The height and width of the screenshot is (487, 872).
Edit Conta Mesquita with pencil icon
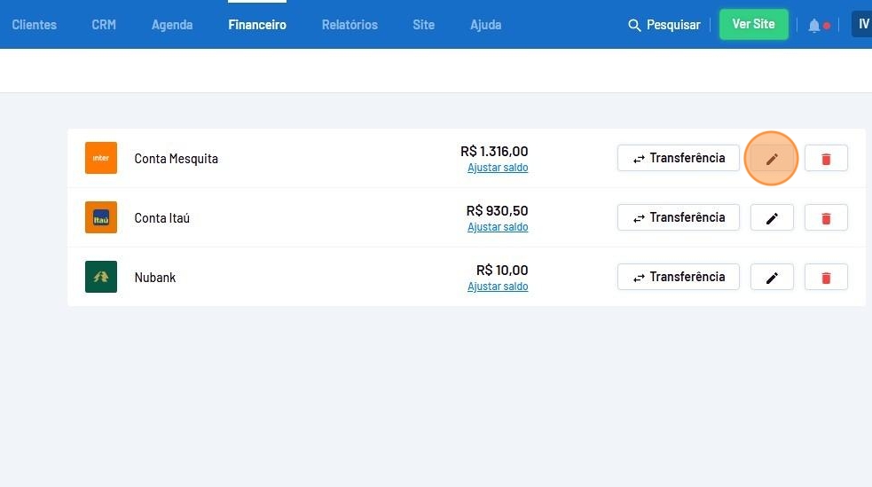[772, 159]
